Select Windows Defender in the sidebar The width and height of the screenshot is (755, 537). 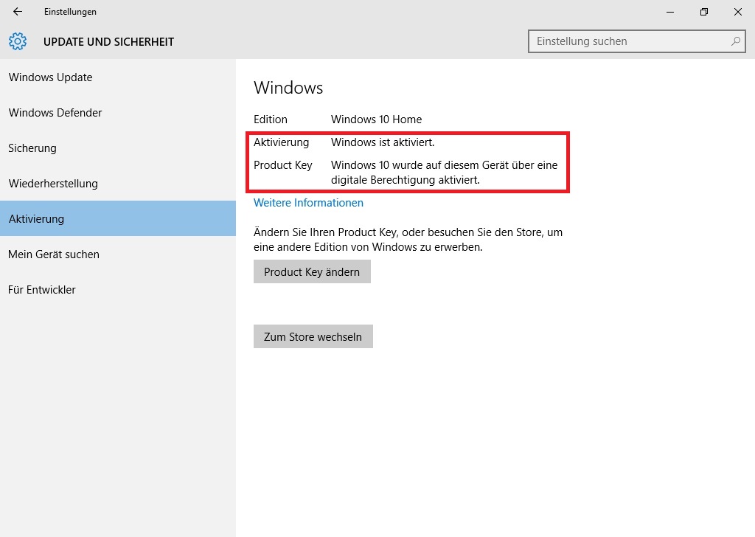tap(55, 113)
